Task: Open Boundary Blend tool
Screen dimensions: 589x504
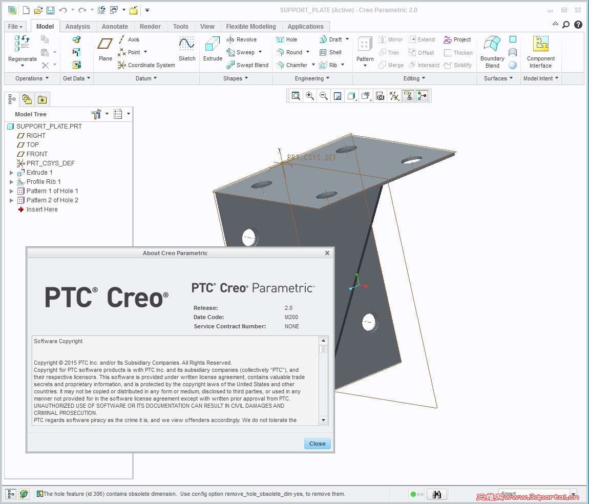Action: pyautogui.click(x=492, y=52)
